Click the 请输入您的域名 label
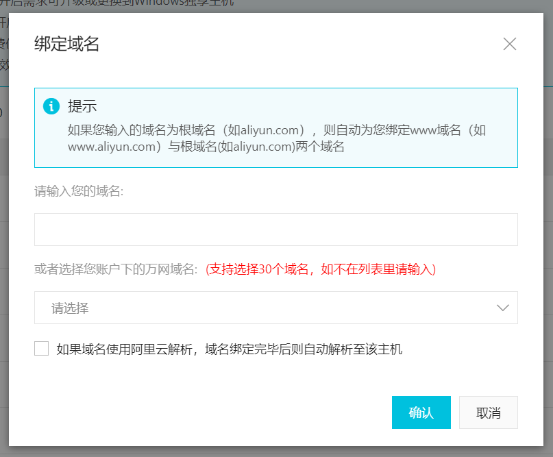The image size is (553, 457). tap(79, 191)
